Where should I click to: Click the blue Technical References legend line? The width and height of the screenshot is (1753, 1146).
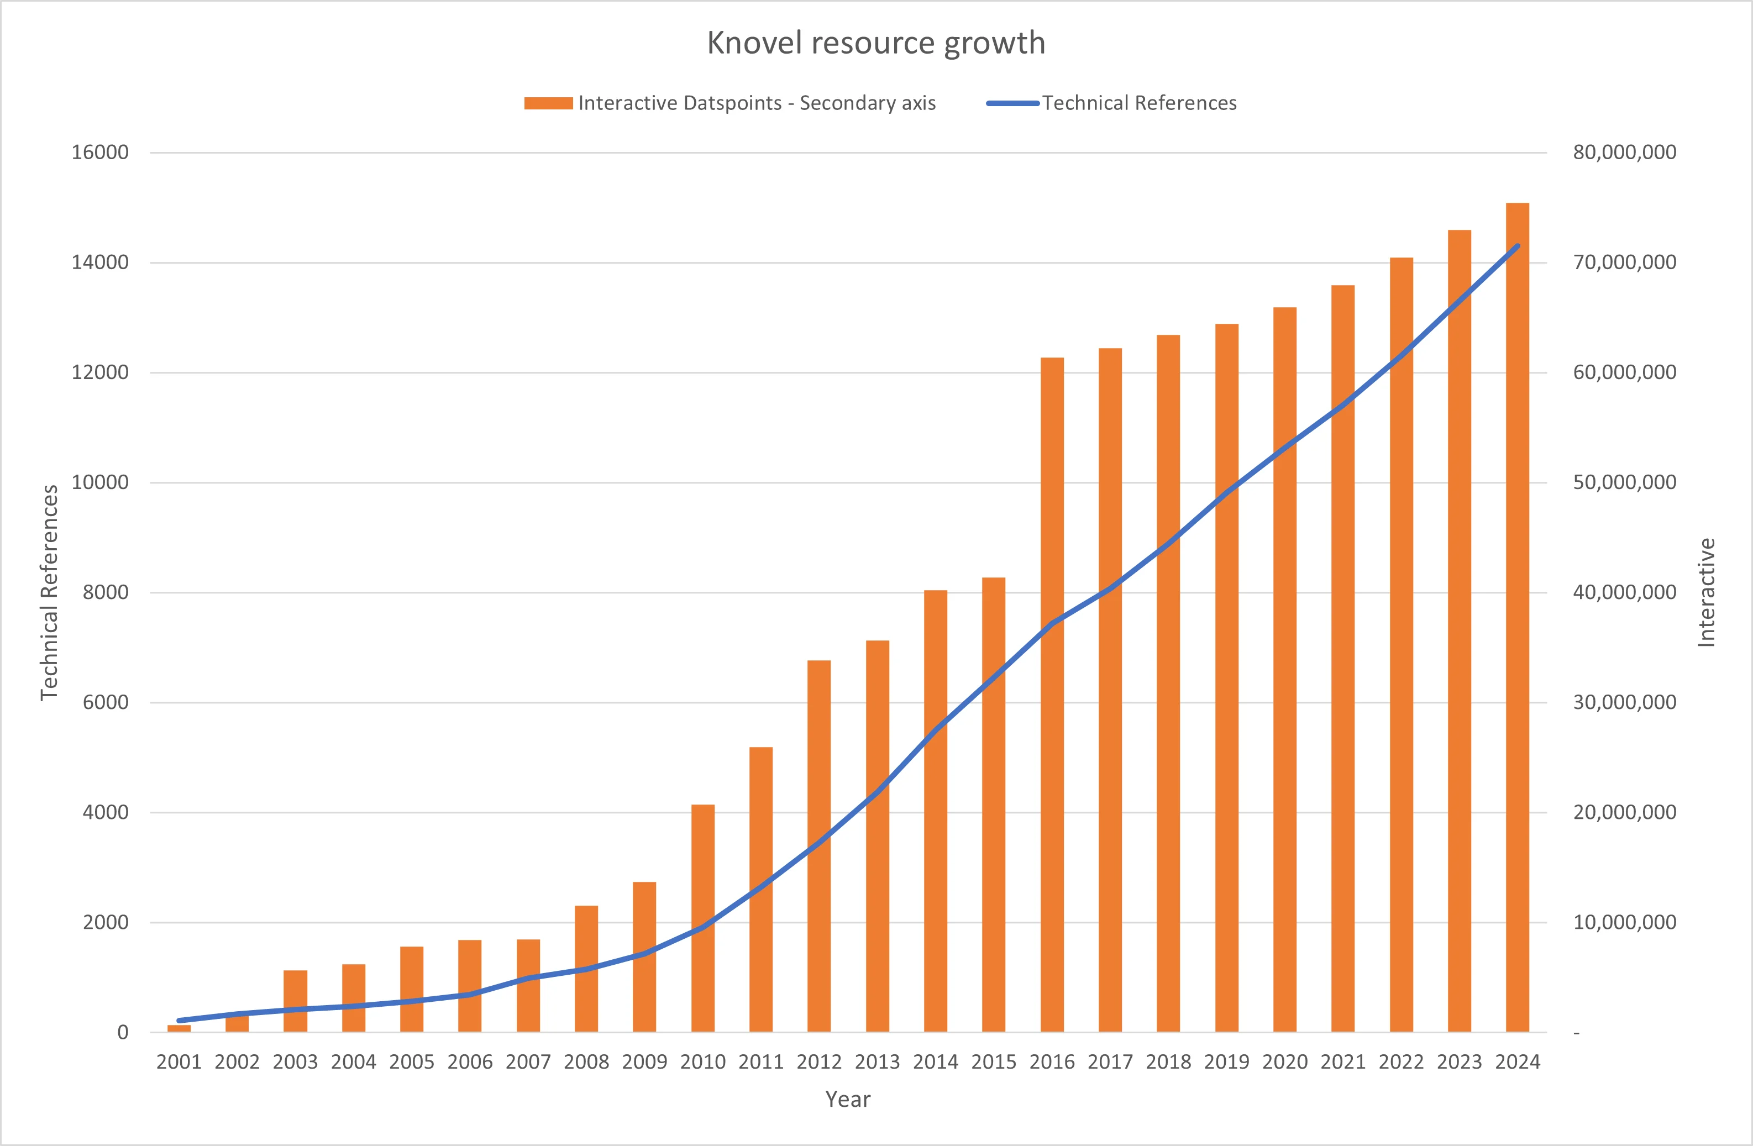(1013, 103)
